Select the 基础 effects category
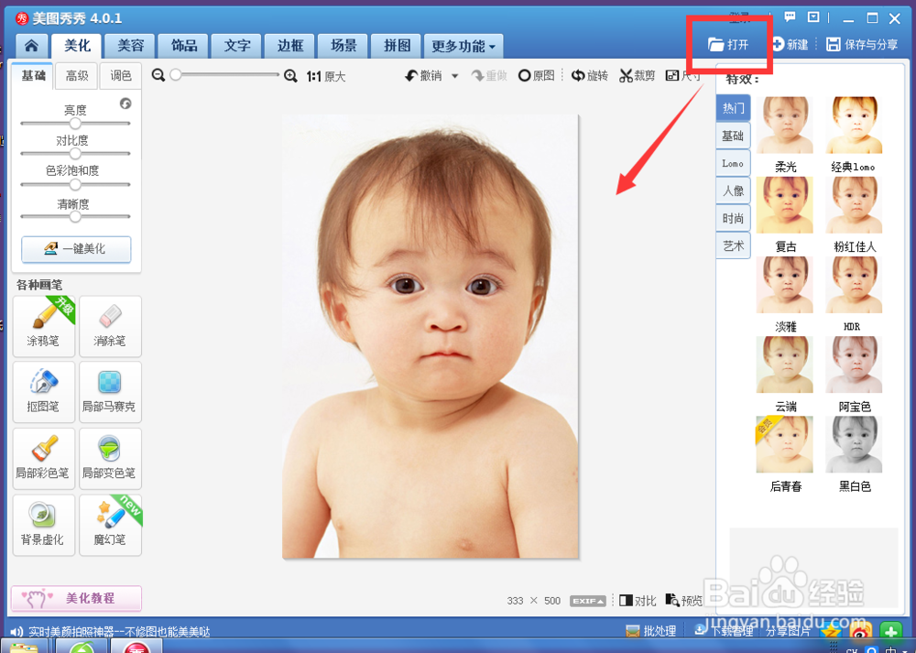 pyautogui.click(x=733, y=136)
